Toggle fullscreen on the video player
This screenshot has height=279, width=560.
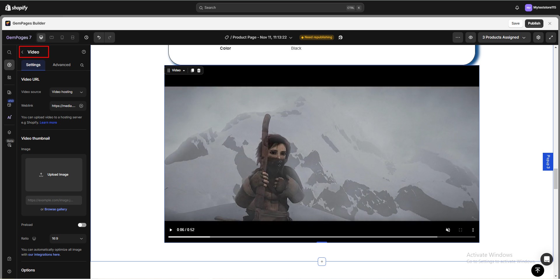point(460,230)
